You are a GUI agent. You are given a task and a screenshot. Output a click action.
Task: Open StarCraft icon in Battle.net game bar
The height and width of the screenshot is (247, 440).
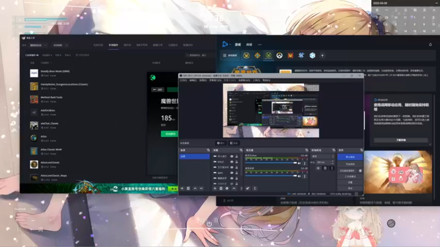pyautogui.click(x=301, y=55)
